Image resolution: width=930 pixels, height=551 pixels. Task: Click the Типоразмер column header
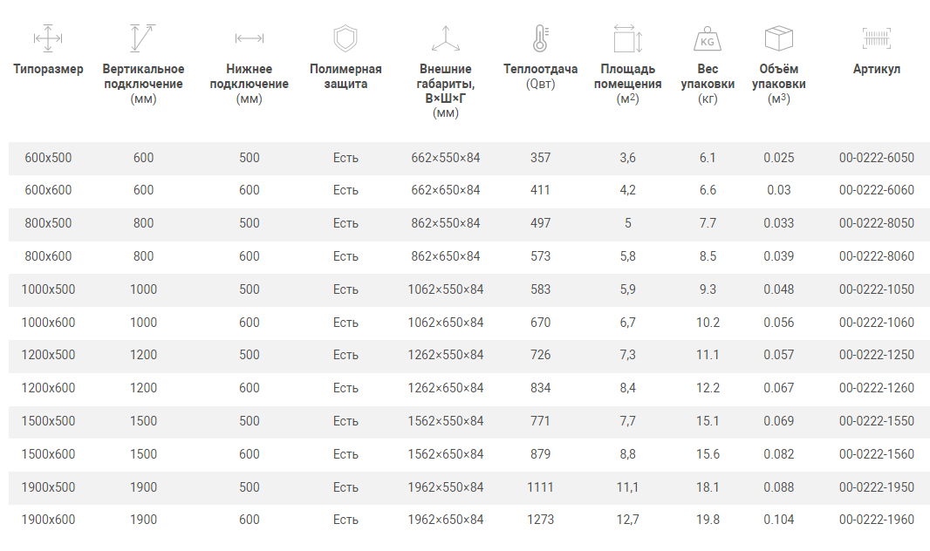coord(48,69)
